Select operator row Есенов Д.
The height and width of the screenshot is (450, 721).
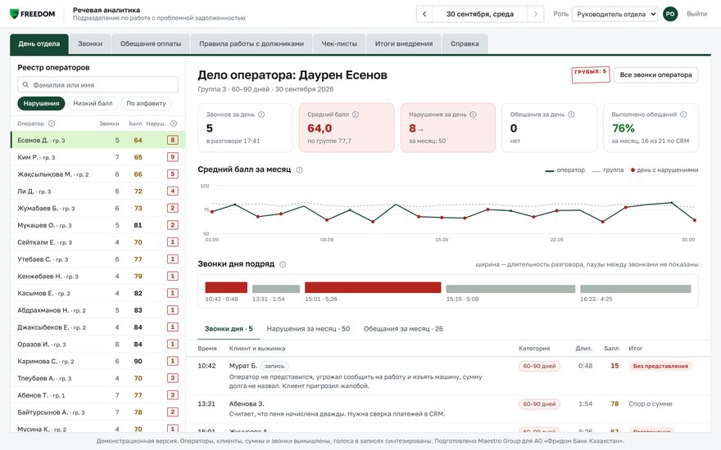[98, 140]
